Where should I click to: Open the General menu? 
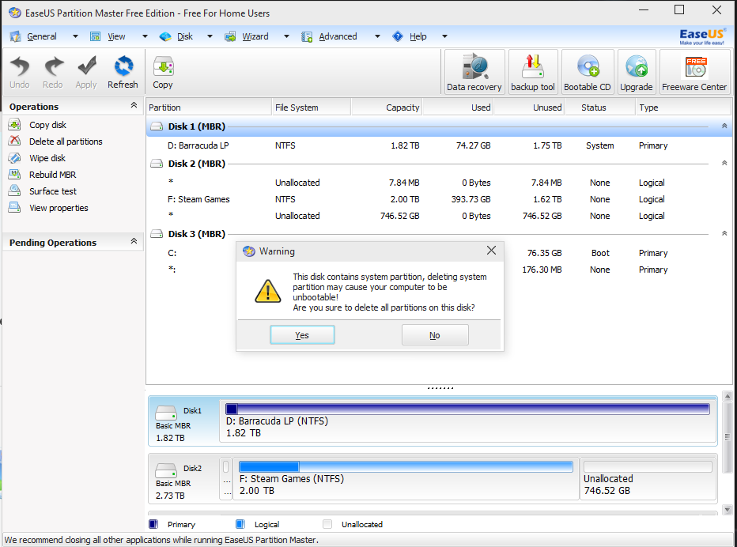tap(41, 36)
